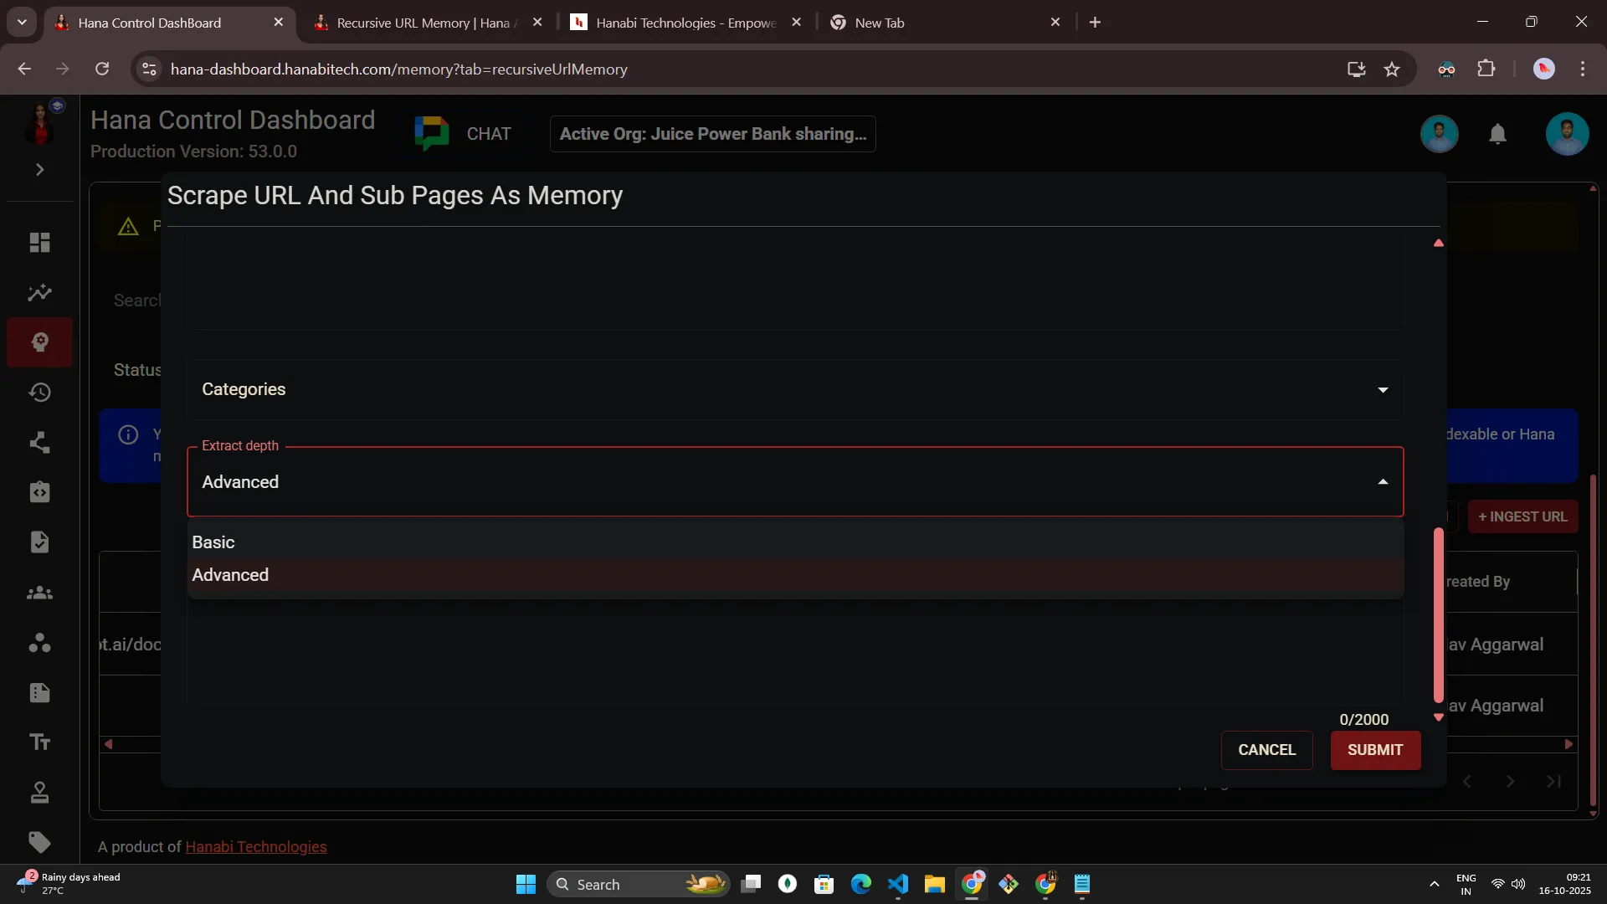Open the history clock icon in sidebar
1607x904 pixels.
pos(39,393)
